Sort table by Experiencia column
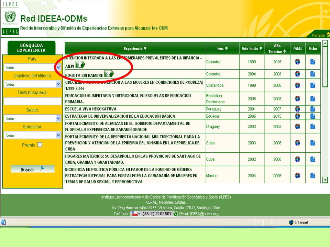The width and height of the screenshot is (330, 247). pos(135,48)
